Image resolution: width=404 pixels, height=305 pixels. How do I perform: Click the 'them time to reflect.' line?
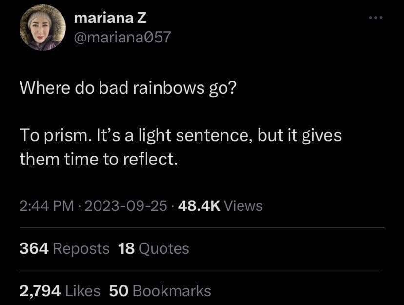point(97,159)
